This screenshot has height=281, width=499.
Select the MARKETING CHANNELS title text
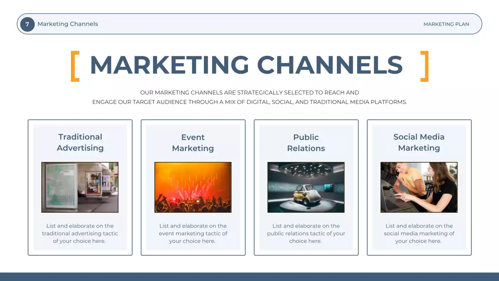246,66
